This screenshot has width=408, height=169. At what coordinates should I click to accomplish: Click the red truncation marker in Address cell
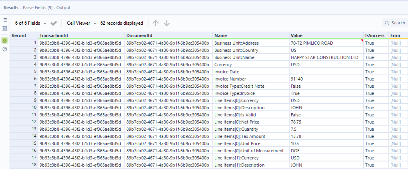point(362,41)
